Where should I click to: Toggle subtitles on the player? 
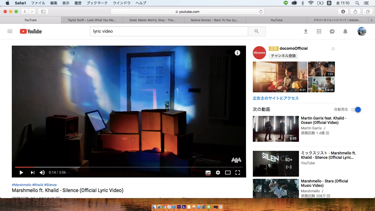point(208,173)
